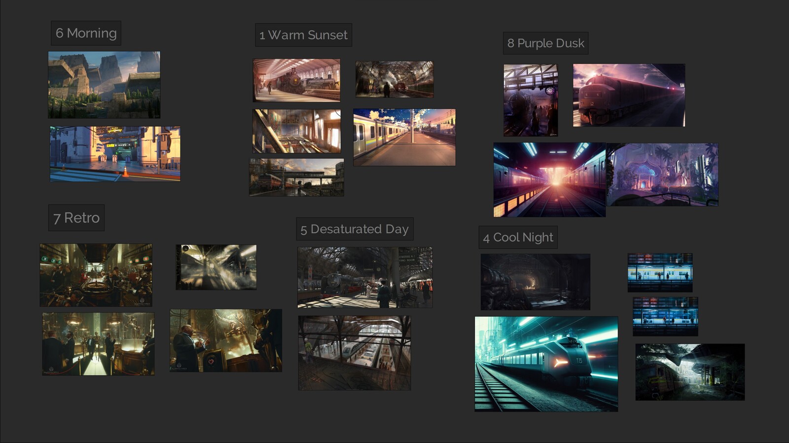The image size is (789, 443).
Task: Select the "6 Morning" label
Action: point(86,33)
